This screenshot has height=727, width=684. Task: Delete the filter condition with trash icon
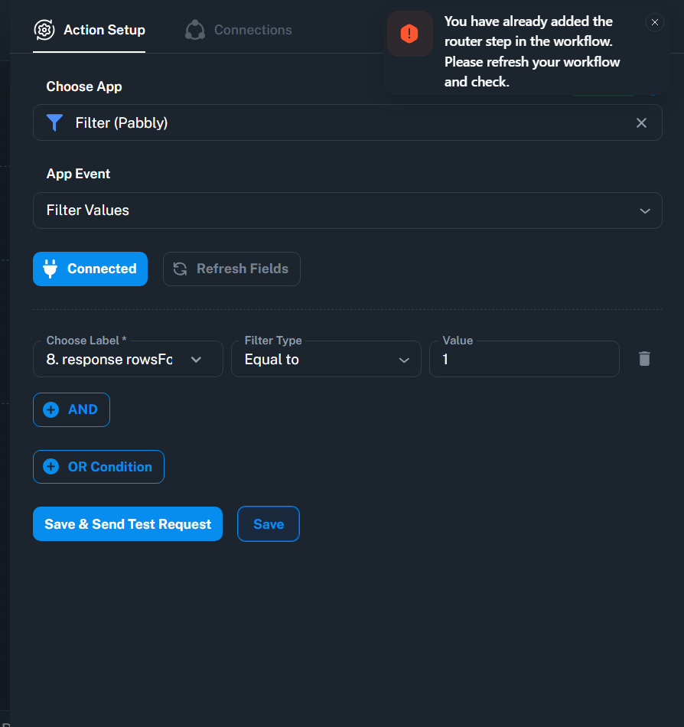(644, 359)
